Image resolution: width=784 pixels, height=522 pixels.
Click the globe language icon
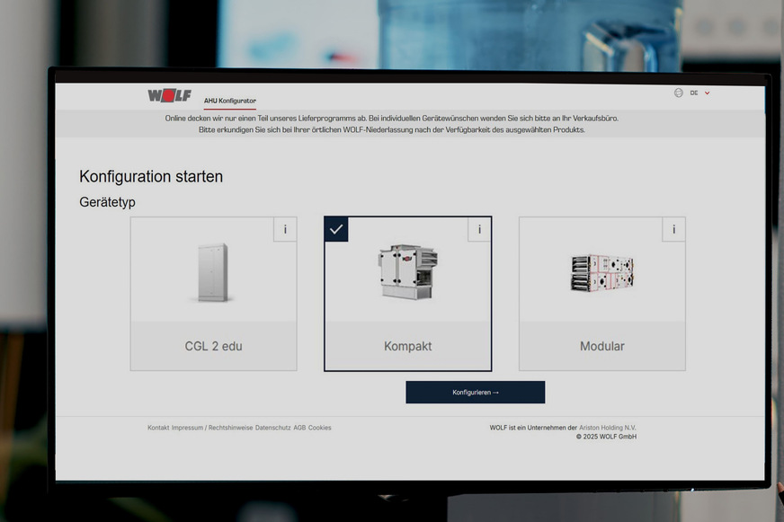coord(678,93)
